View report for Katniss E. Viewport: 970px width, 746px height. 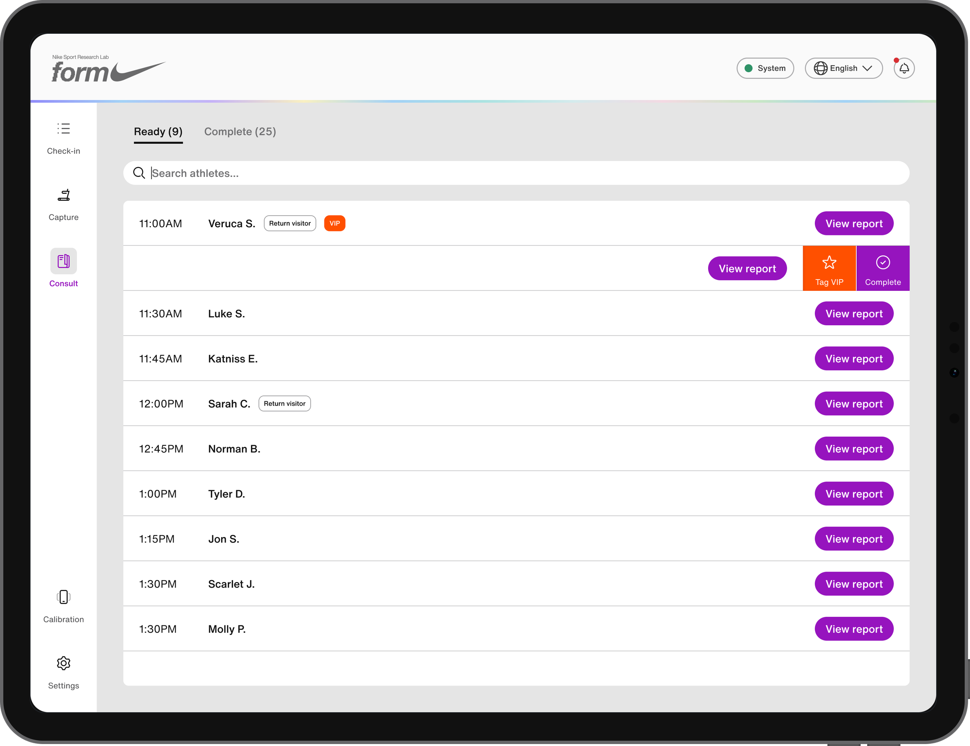pos(854,359)
